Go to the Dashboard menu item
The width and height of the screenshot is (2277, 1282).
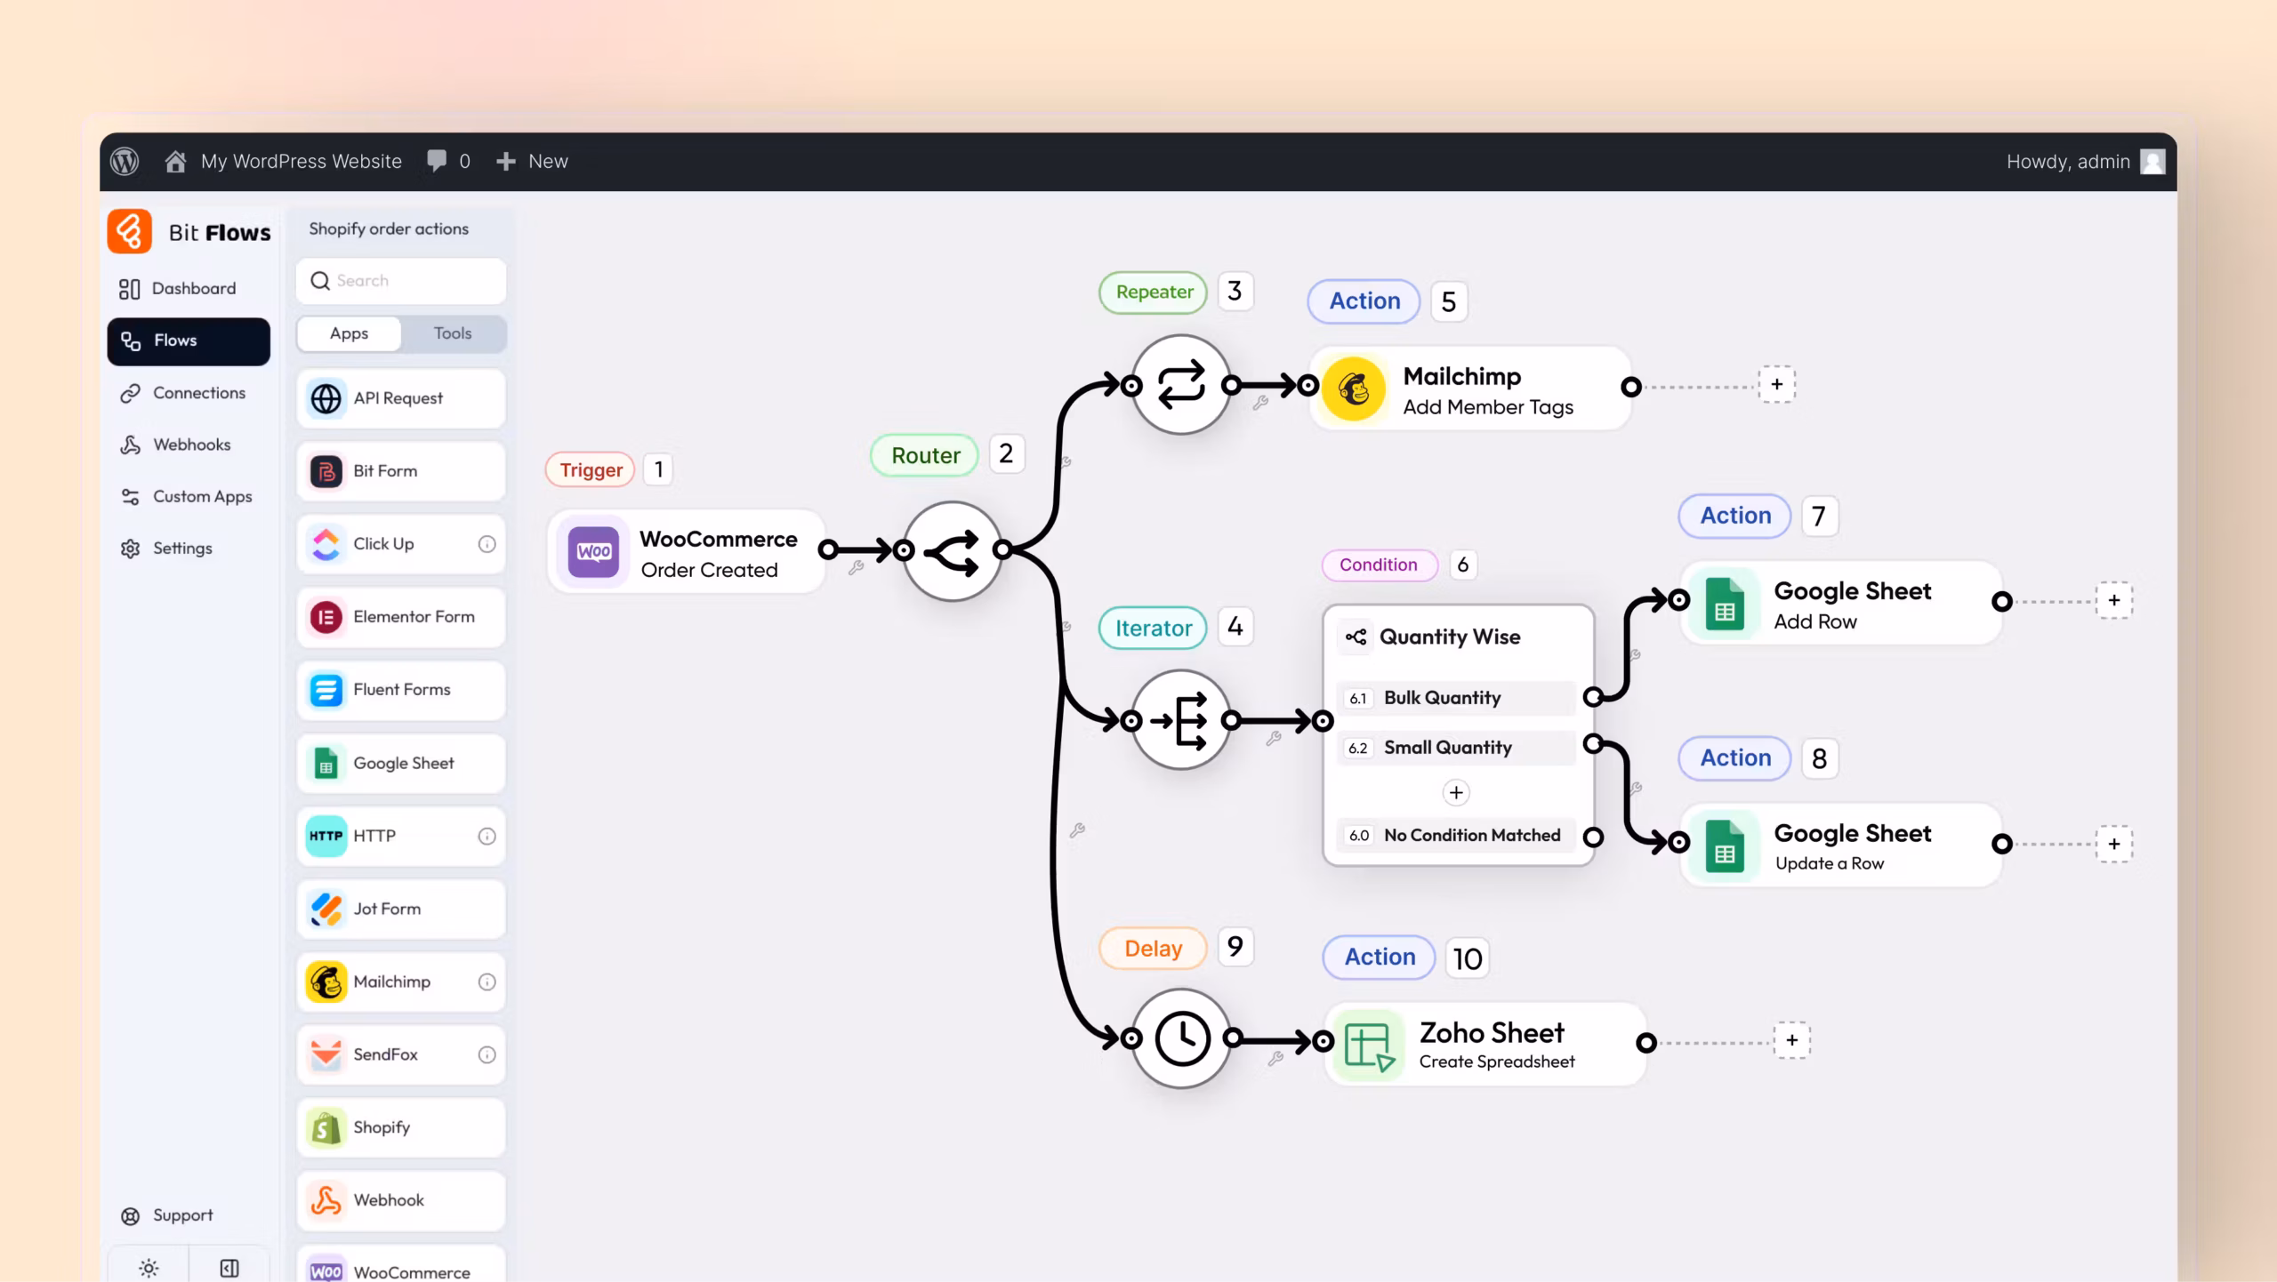point(189,288)
